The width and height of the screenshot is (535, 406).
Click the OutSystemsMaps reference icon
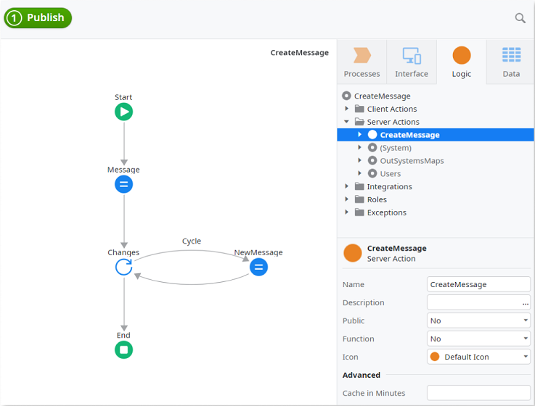pyautogui.click(x=372, y=160)
